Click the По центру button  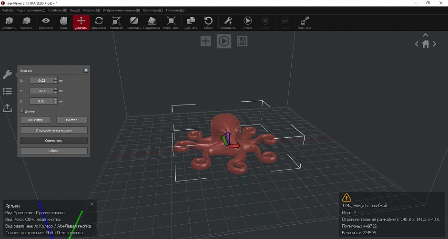pyautogui.click(x=36, y=120)
